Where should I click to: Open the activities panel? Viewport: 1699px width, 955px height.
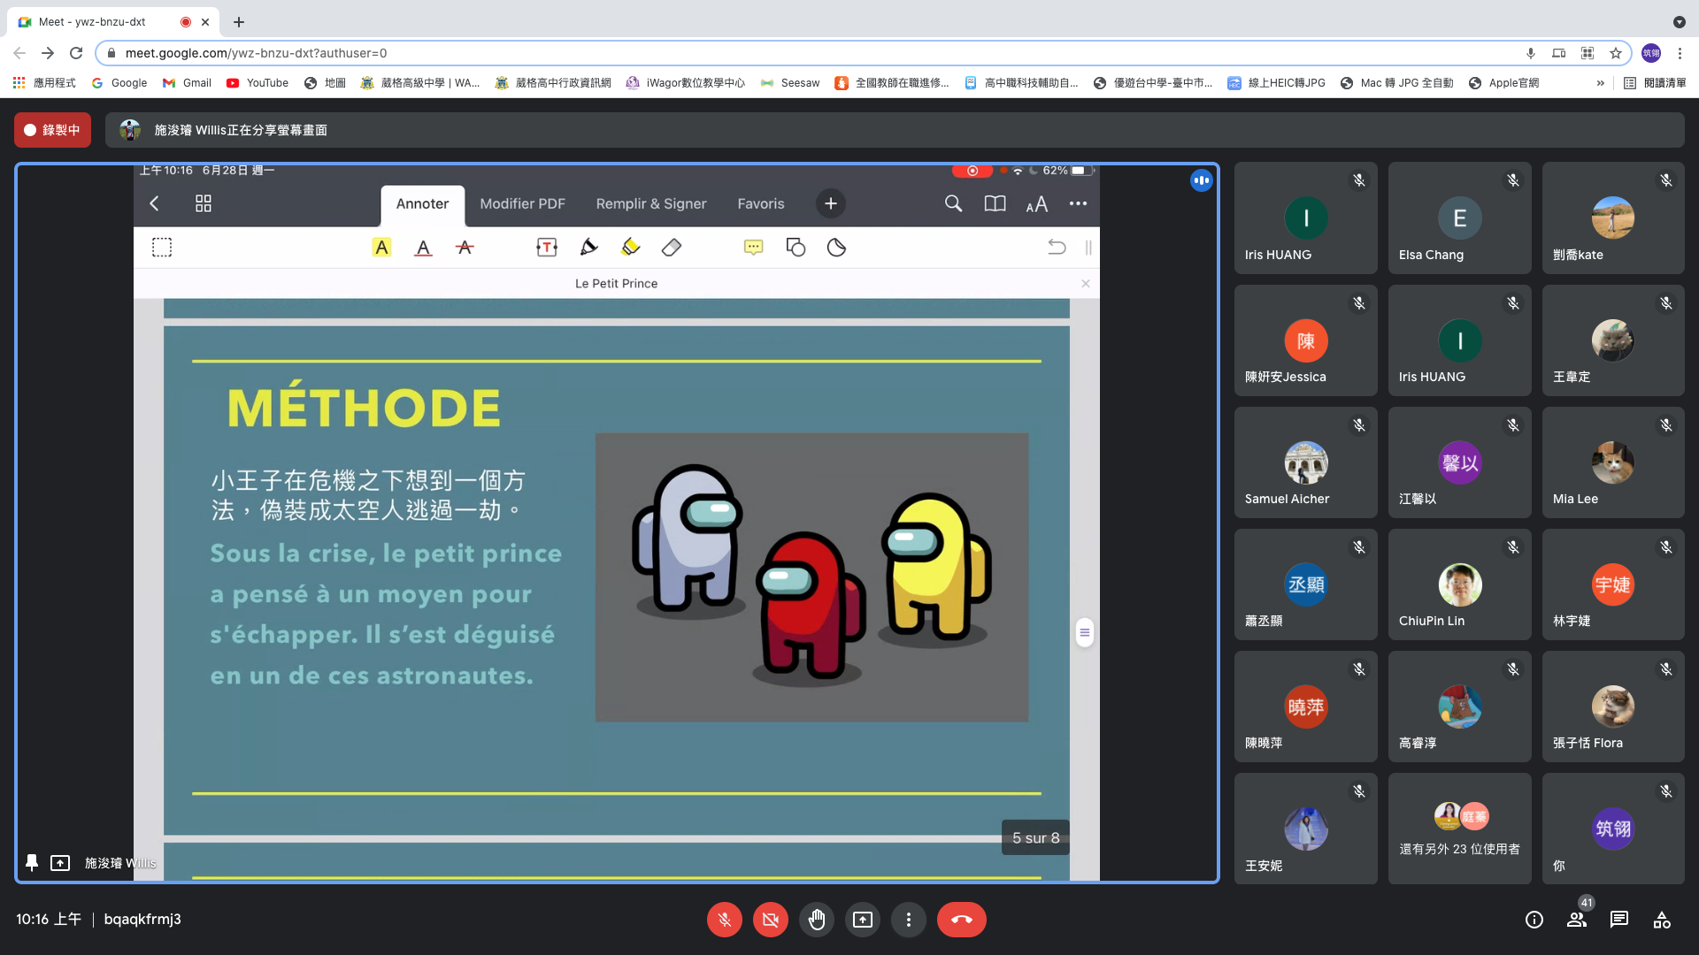point(1661,920)
